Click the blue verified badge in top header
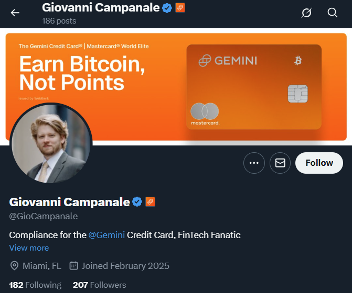 click(x=167, y=8)
